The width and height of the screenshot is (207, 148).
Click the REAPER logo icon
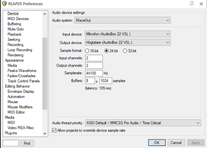pos(4,4)
